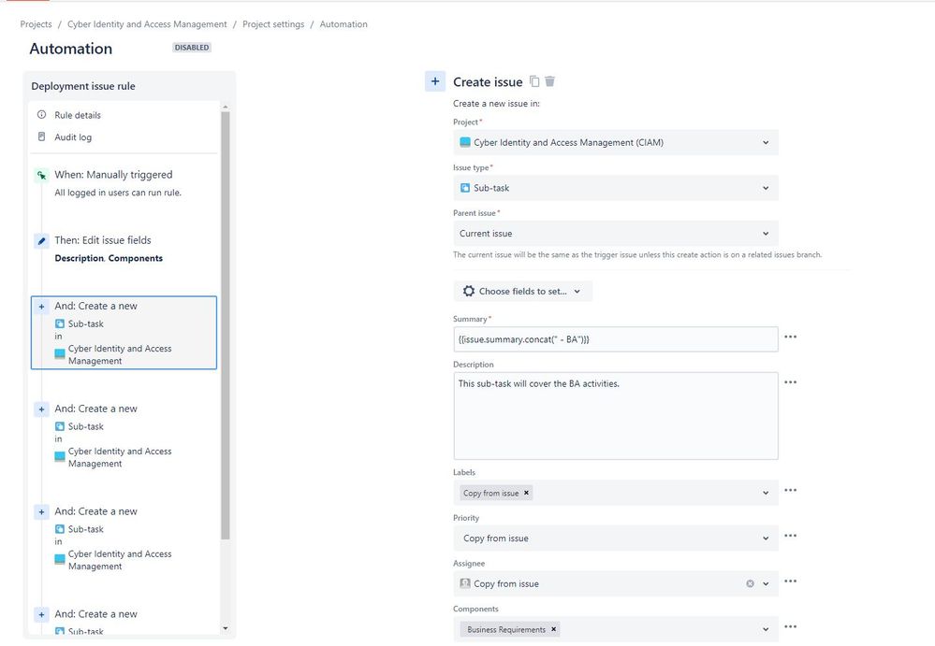
Task: Click the plus icon of the second Create a new step
Action: 42,409
